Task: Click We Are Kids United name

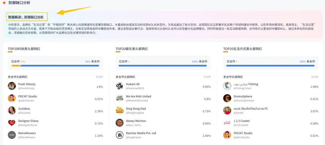Action: point(139,96)
